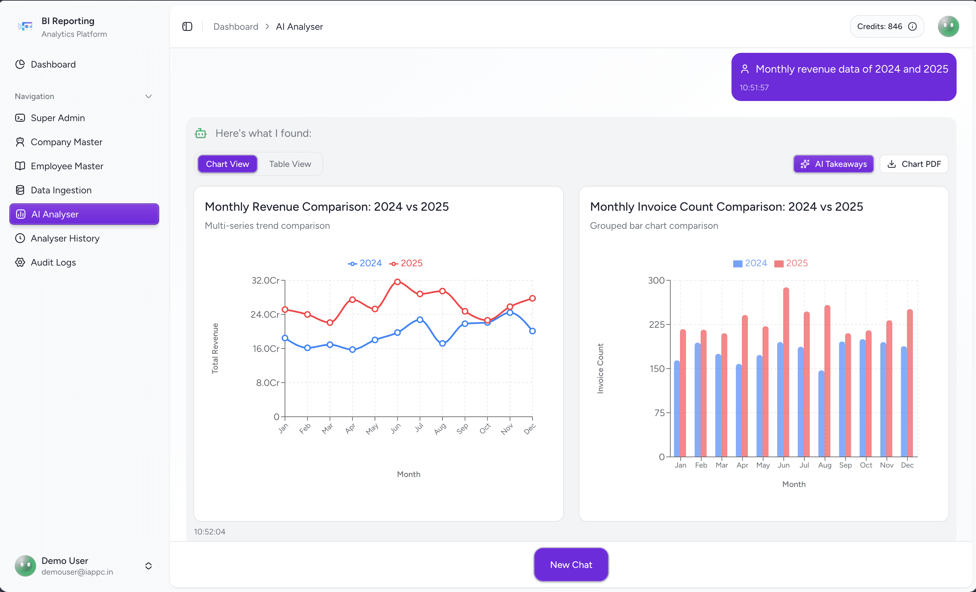Screen dimensions: 976x592
Task: Click the 32.0Cr axis label
Action: click(265, 280)
